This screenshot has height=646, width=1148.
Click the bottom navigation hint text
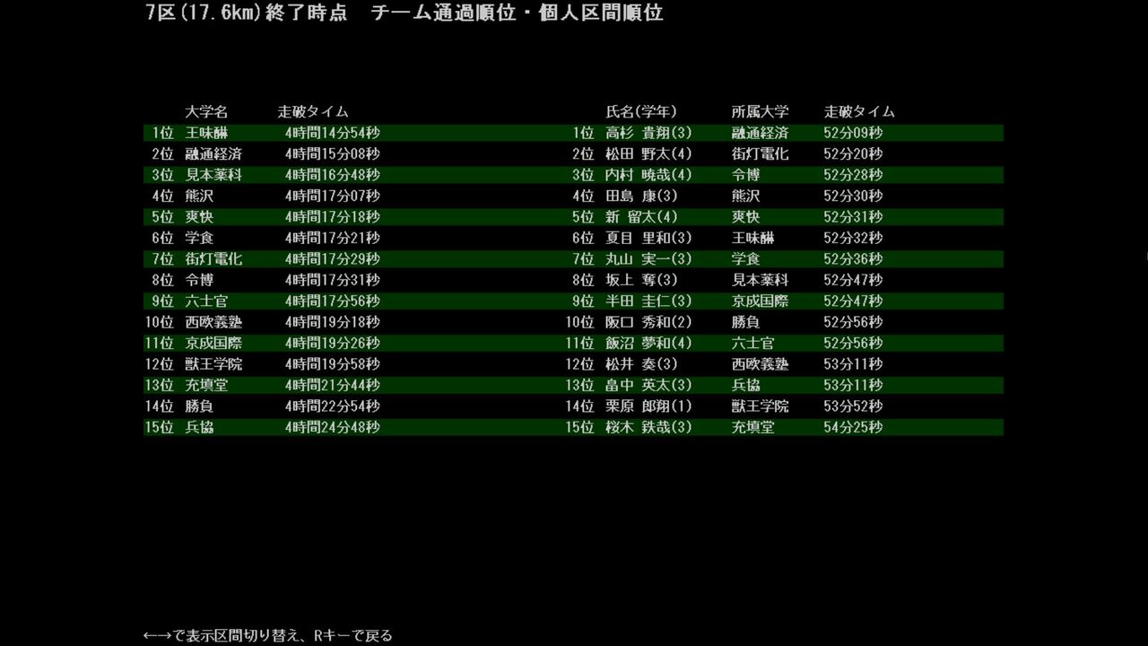[268, 635]
